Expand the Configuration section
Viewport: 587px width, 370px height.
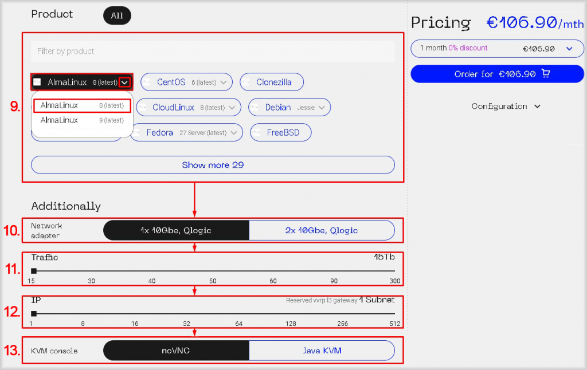click(506, 107)
